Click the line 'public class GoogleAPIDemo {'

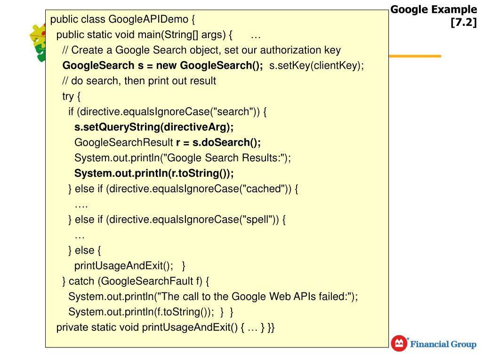coord(122,19)
